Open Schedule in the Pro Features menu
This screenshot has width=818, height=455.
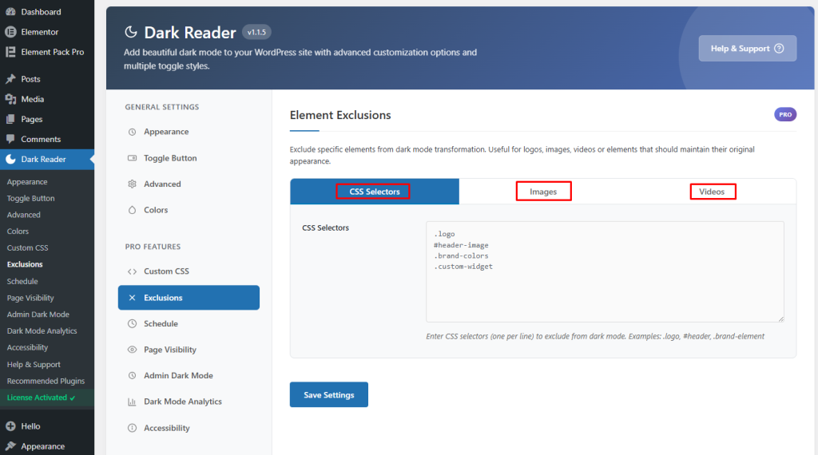189,323
